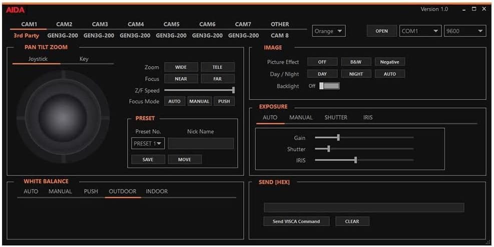Viewport: 494px width, 247px height.
Task: Set Focus Mode to AUTO
Action: click(x=174, y=101)
